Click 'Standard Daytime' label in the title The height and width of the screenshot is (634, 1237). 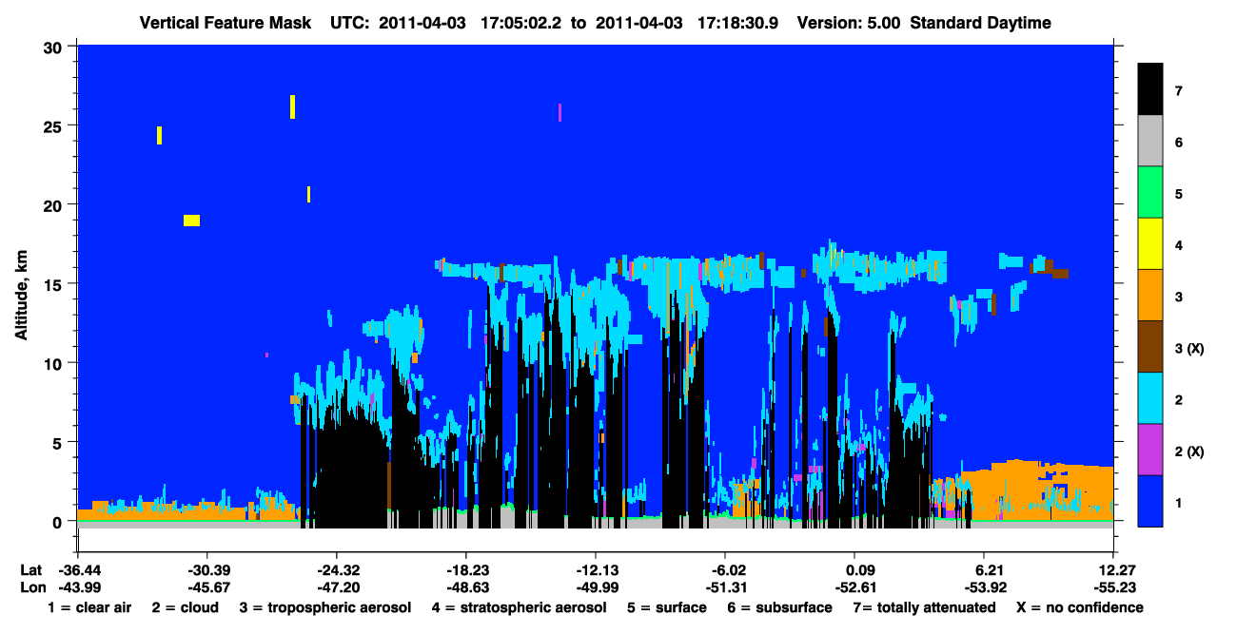tap(981, 23)
